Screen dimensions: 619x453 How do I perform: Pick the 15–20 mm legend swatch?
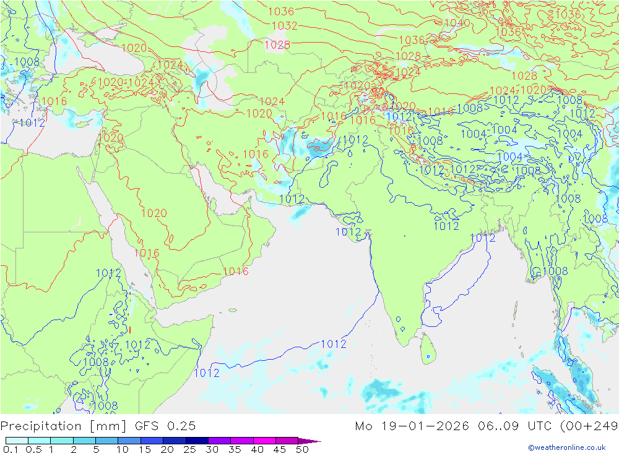tap(152, 441)
